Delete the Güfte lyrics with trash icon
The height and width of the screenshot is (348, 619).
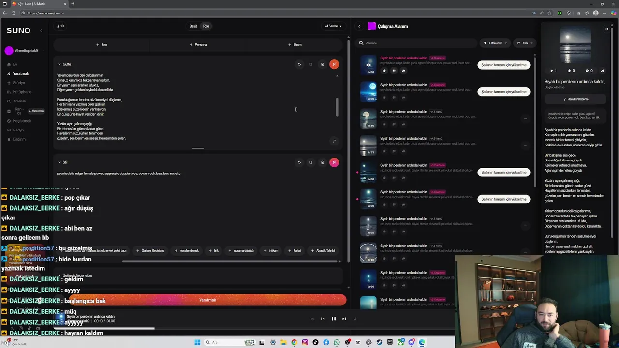pyautogui.click(x=322, y=64)
